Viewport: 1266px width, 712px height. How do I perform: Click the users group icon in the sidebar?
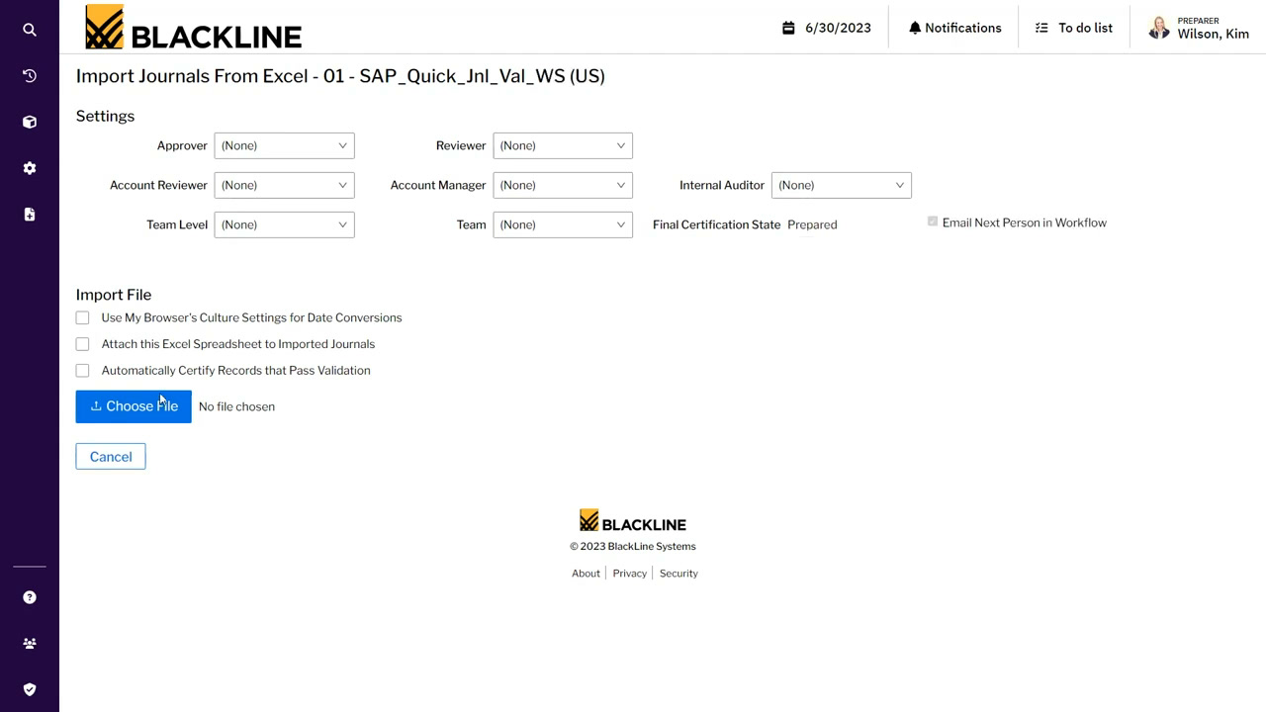point(30,644)
